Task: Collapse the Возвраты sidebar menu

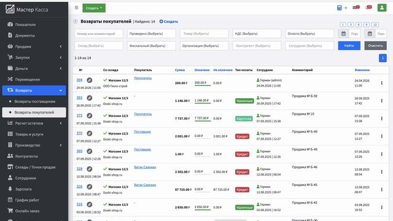Action: point(34,90)
